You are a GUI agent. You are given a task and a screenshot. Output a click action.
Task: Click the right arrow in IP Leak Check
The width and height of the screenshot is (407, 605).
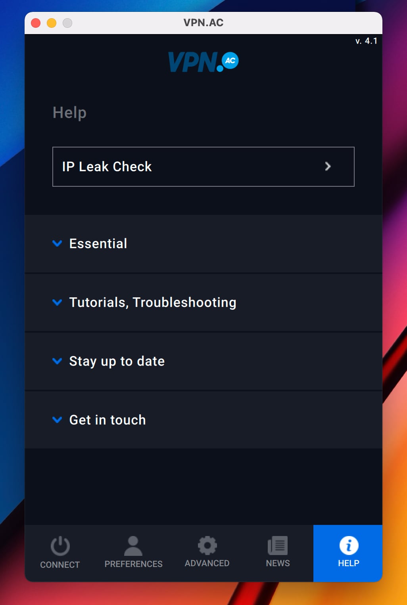pos(328,167)
